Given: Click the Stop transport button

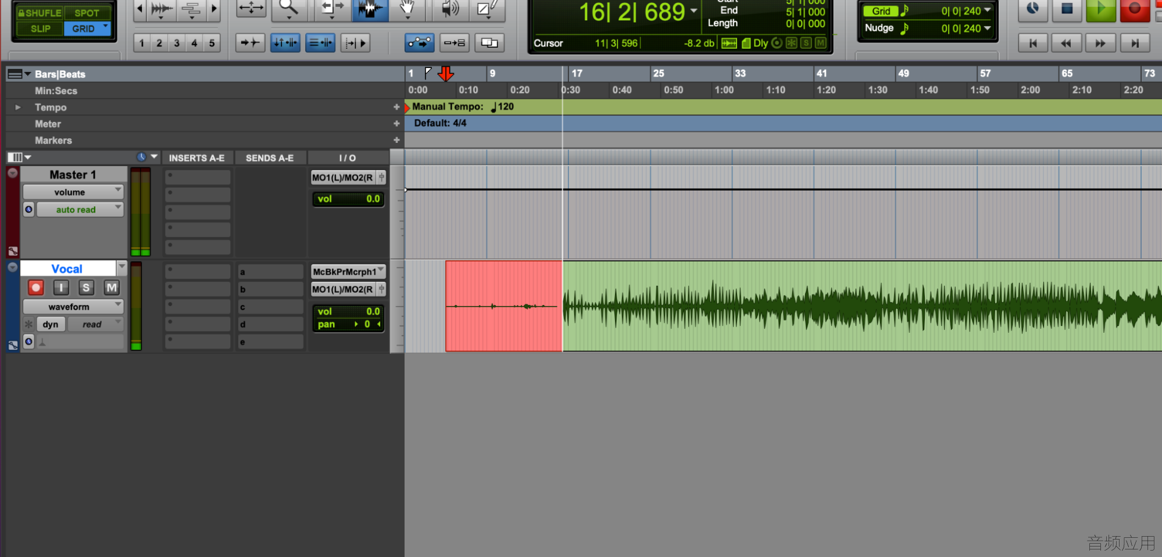Looking at the screenshot, I should [1067, 9].
